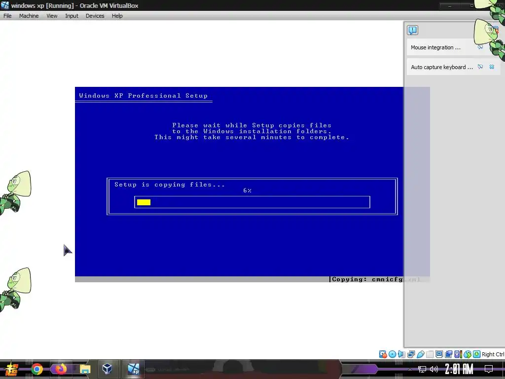Screen dimensions: 505x379
Task: Click the 2:01 AM clock
Action: [x=459, y=369]
